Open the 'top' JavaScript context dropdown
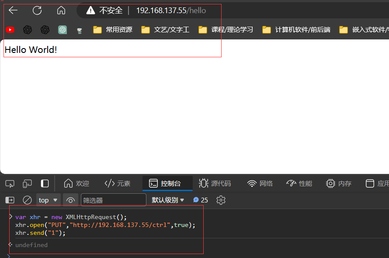This screenshot has width=389, height=258. click(x=48, y=200)
